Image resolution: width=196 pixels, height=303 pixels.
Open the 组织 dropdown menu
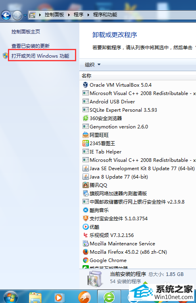pyautogui.click(x=92, y=64)
